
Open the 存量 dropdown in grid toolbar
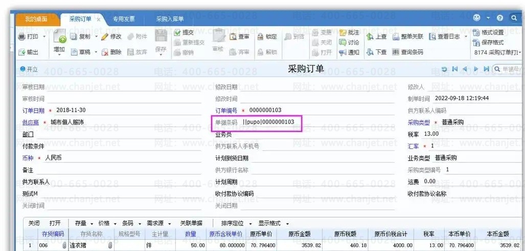click(x=83, y=223)
